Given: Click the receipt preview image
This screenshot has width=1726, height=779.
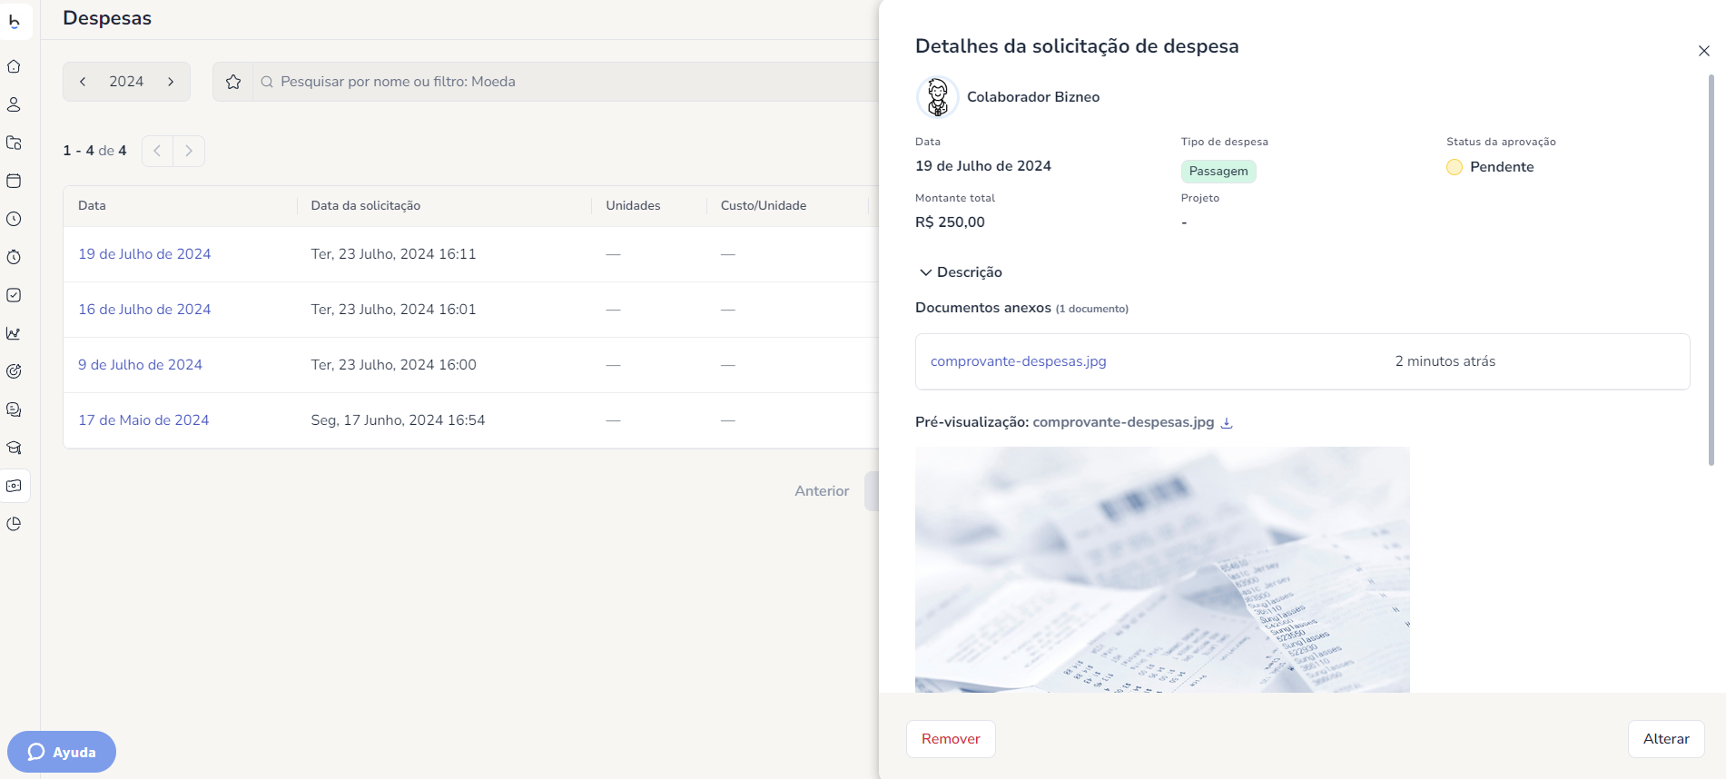Looking at the screenshot, I should 1162,569.
